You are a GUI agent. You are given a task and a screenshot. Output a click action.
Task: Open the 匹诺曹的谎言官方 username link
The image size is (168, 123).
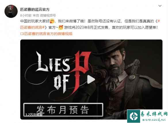[35, 10]
